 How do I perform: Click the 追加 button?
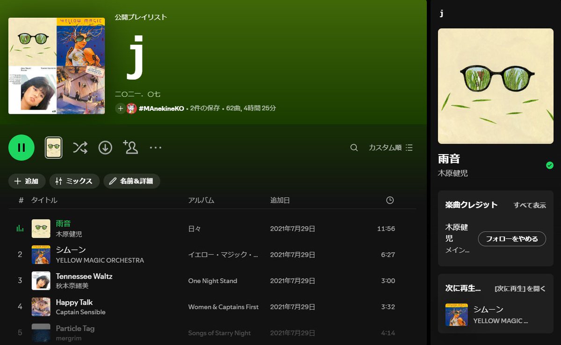click(27, 181)
